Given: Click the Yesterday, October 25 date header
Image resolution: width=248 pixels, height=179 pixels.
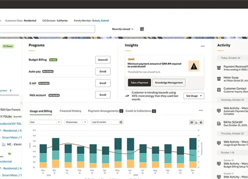Looking at the screenshot, I should coord(232,100).
